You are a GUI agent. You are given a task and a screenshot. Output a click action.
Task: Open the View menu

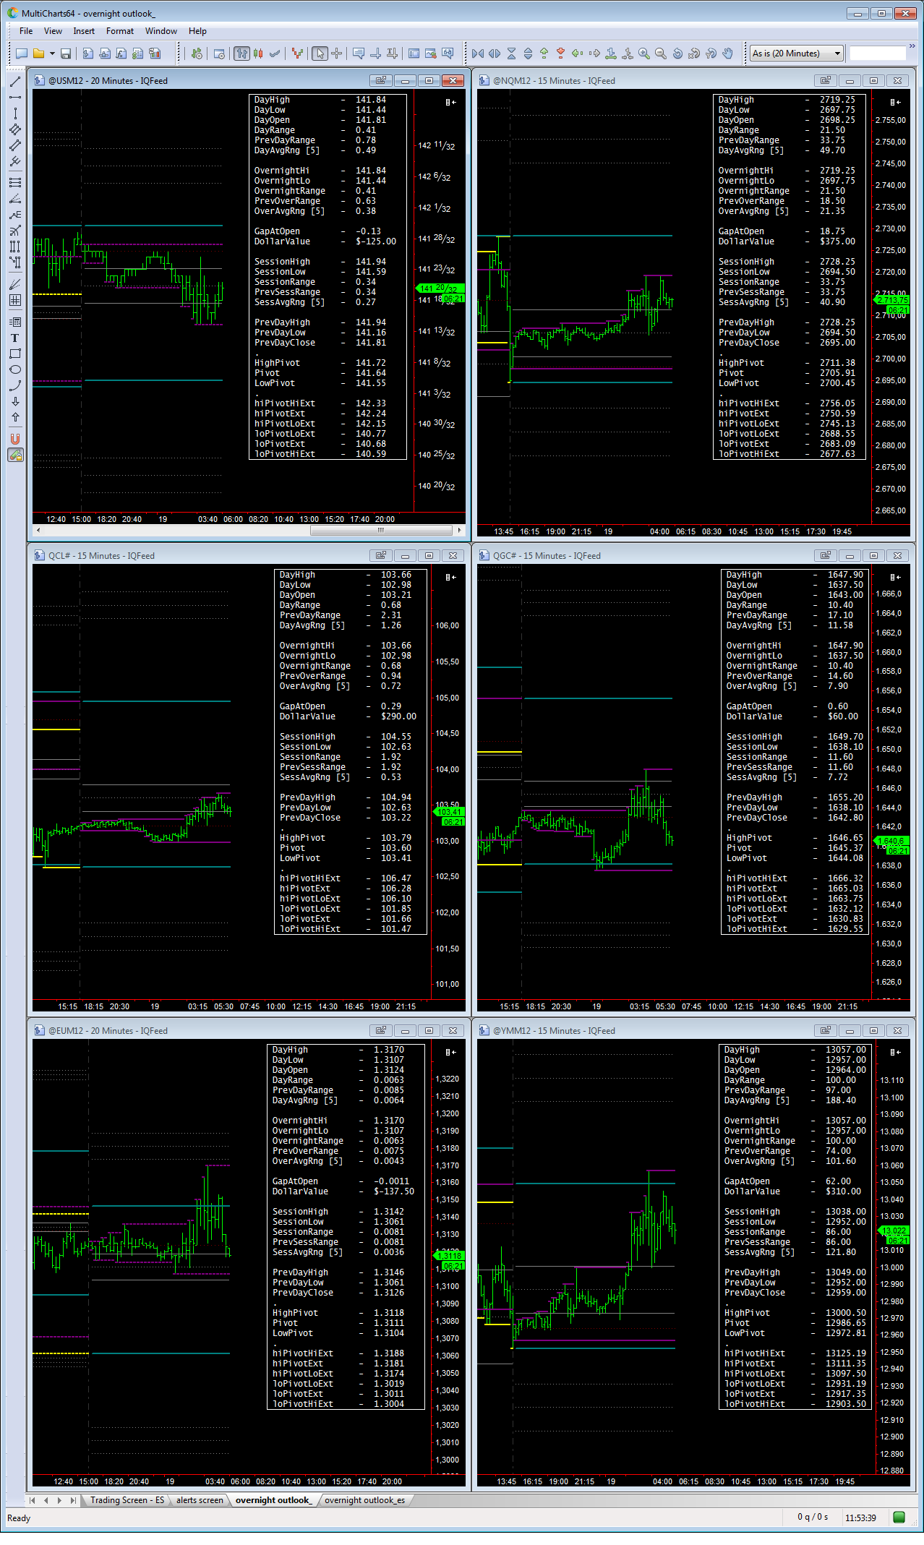53,31
